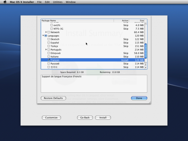Viewport: 188px width, 141px height.
Task: Expand the Network package group
Action: tap(46, 32)
